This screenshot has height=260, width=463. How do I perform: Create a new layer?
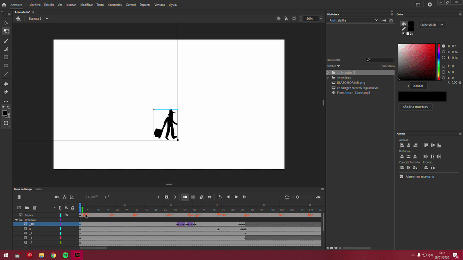[x=19, y=208]
